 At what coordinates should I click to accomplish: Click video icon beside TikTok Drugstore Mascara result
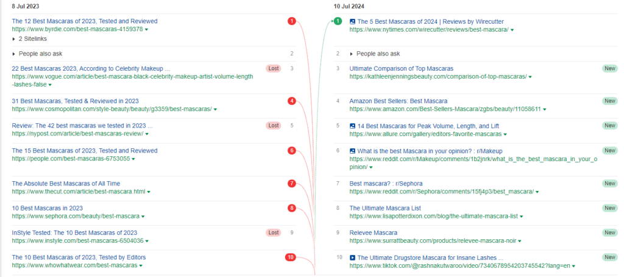click(x=352, y=257)
